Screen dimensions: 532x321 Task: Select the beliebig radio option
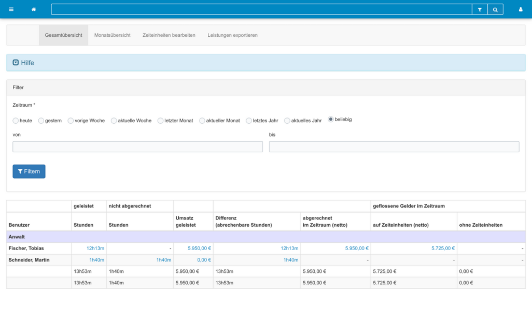coord(330,119)
